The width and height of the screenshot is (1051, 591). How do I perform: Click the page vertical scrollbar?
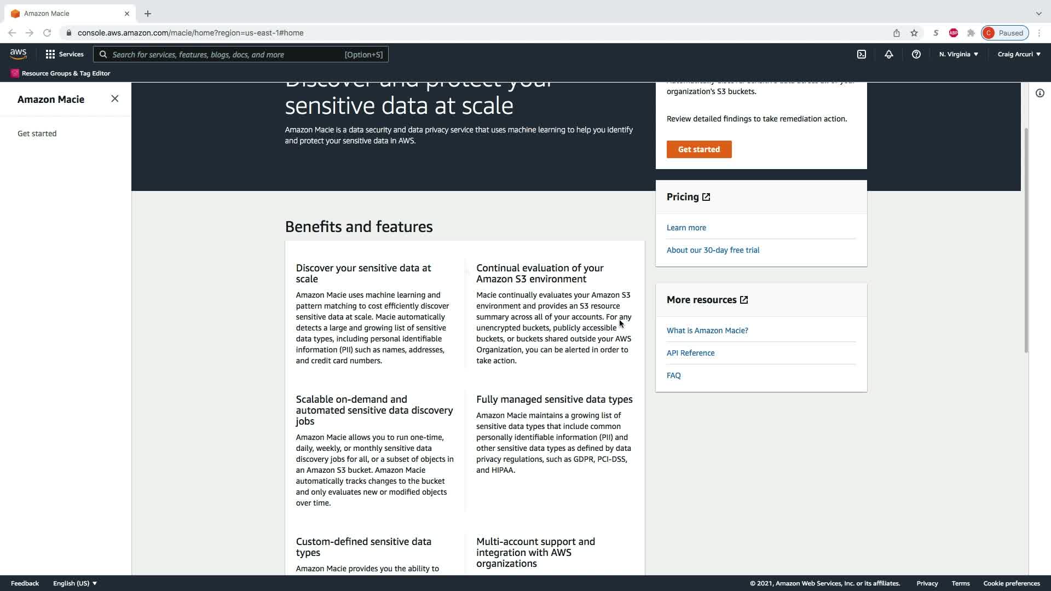[x=1026, y=241]
